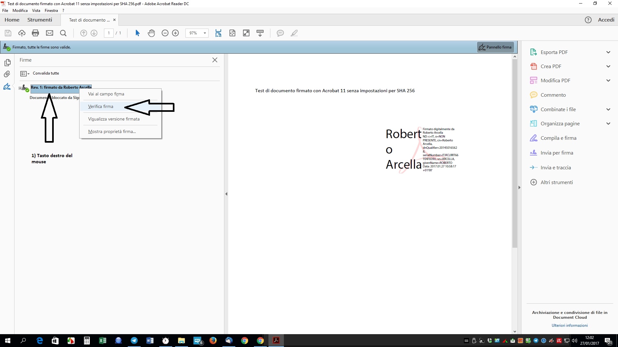618x347 pixels.
Task: Open the signatures panel options dropdown
Action: tap(25, 74)
